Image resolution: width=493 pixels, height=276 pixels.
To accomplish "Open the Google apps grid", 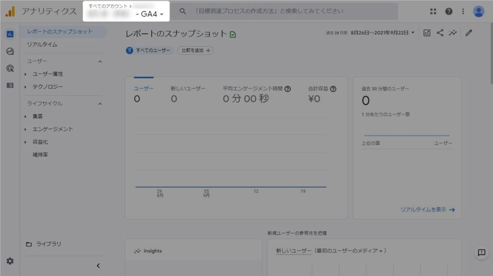I will click(433, 12).
